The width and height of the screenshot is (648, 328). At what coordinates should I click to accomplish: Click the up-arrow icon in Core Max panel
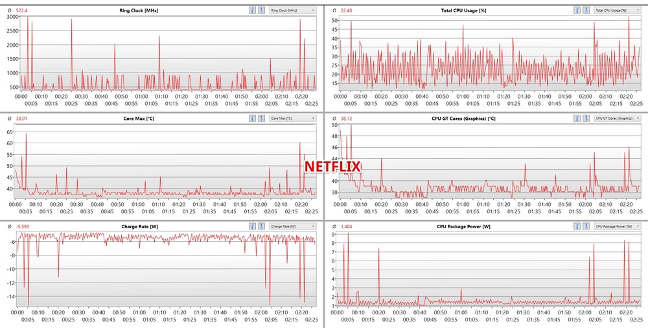coord(252,118)
